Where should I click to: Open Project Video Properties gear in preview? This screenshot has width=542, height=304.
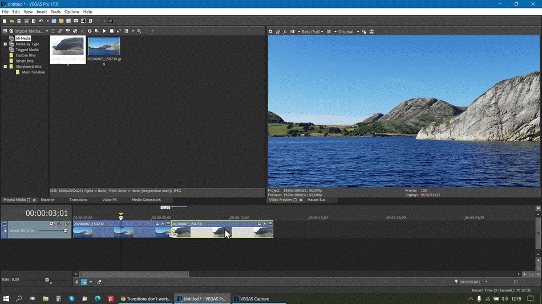click(270, 32)
